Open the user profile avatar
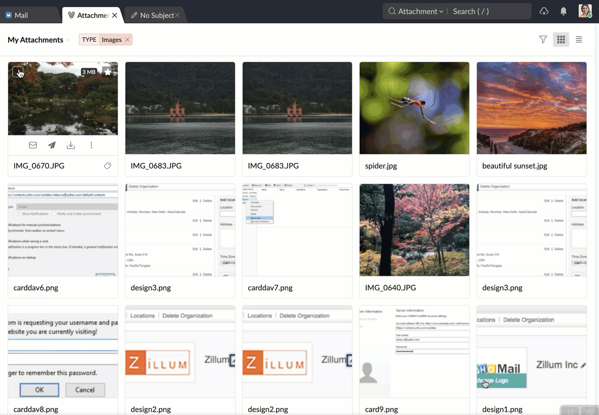The width and height of the screenshot is (599, 415). (x=584, y=11)
